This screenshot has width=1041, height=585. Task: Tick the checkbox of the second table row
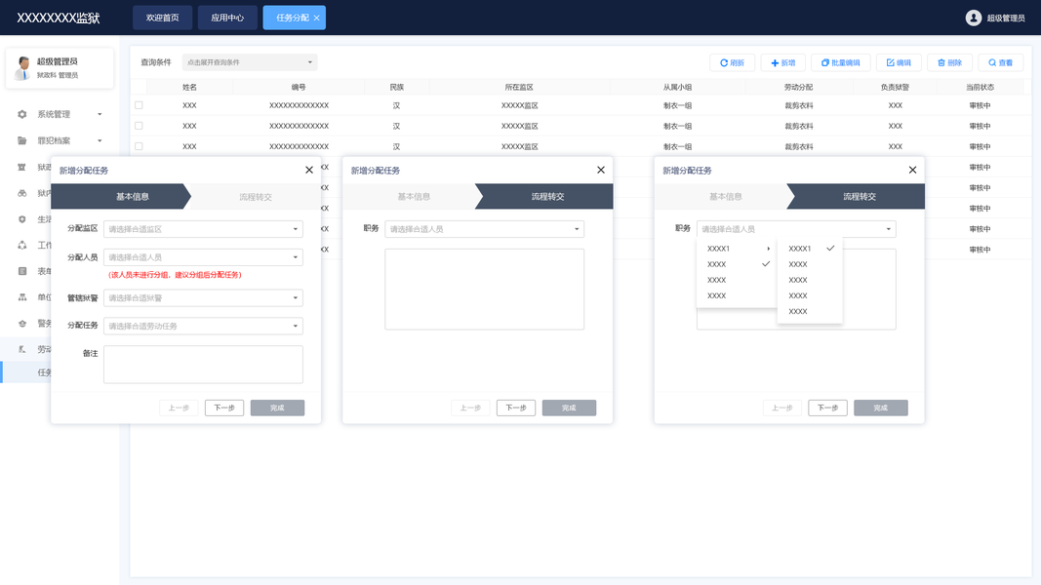click(139, 126)
